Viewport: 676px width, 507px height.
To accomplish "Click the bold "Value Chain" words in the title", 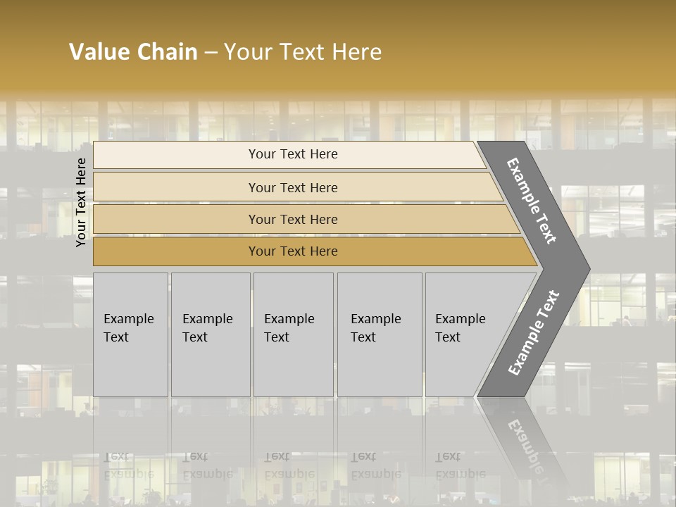I will (x=133, y=52).
